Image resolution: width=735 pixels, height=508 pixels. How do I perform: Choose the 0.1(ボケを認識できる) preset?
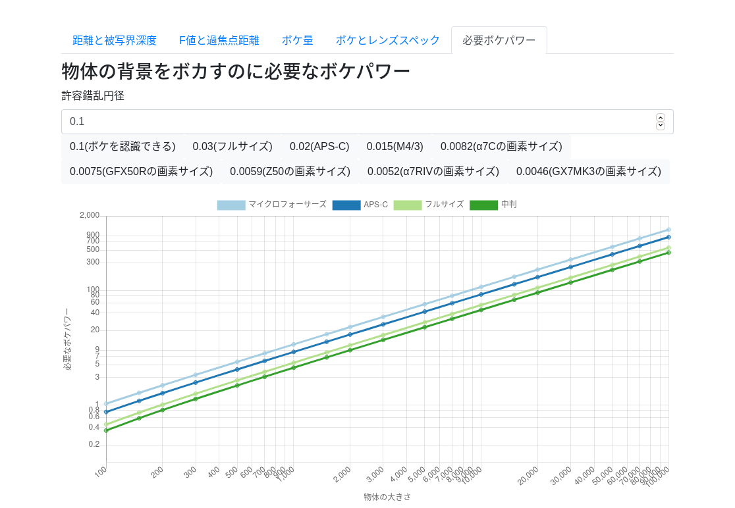[x=122, y=147]
